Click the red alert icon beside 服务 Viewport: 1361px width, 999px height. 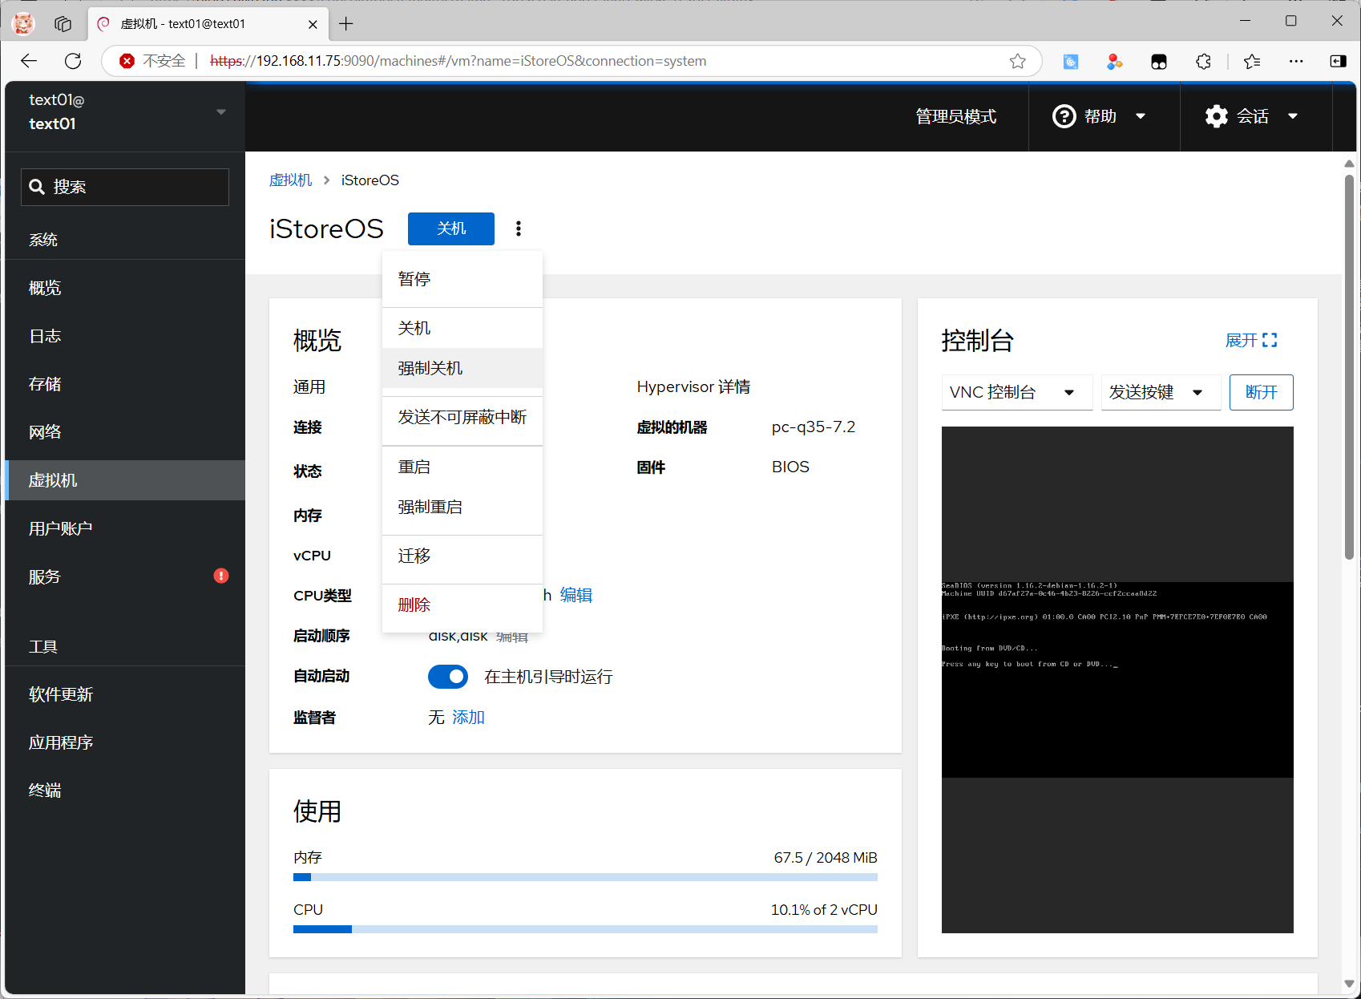point(221,576)
